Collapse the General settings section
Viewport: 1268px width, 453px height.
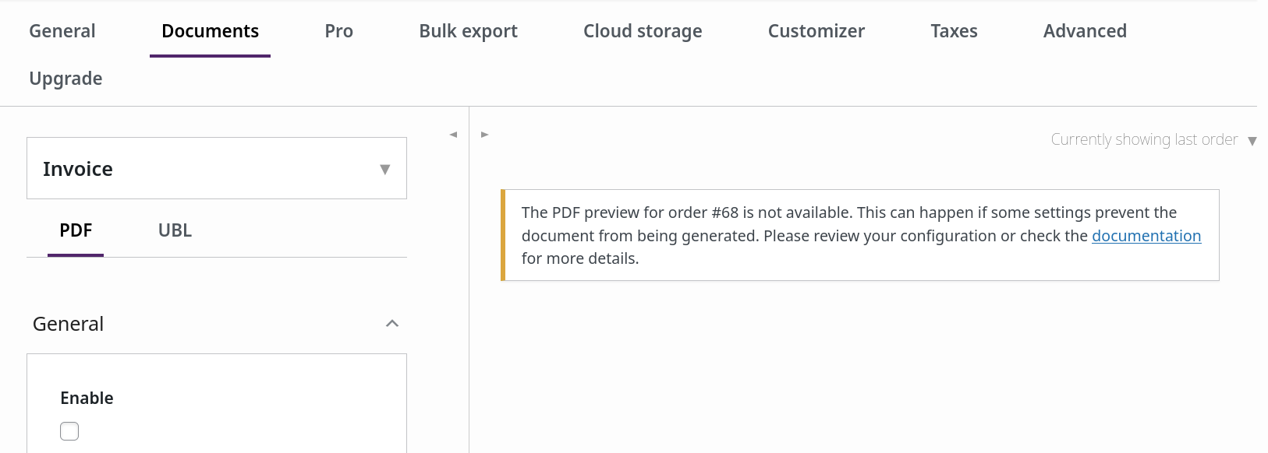393,323
